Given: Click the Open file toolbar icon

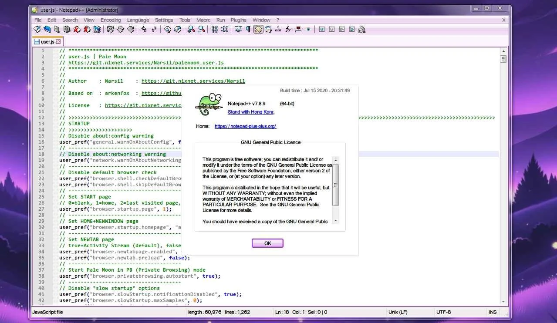Looking at the screenshot, I should [x=47, y=29].
